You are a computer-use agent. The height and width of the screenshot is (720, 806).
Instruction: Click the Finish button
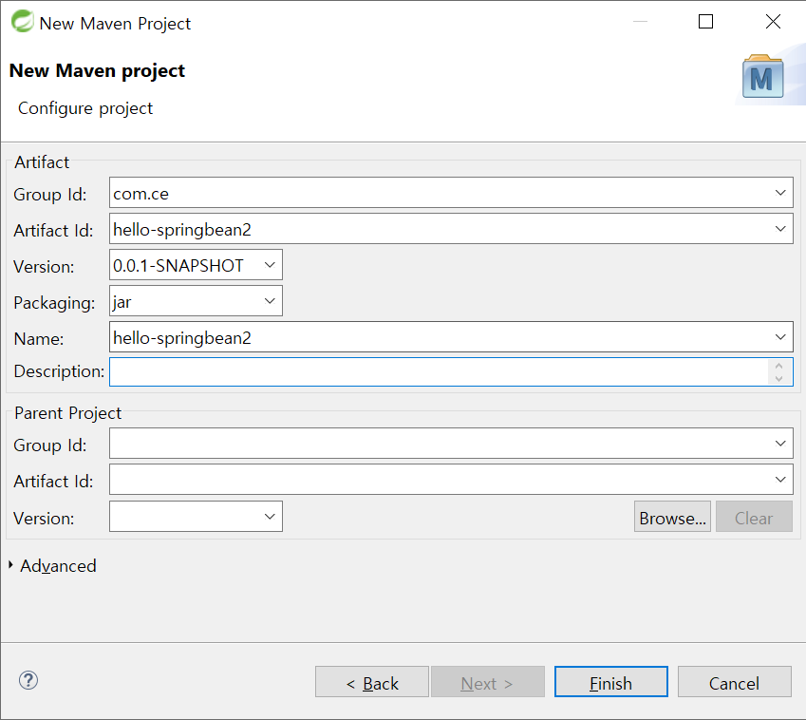[x=611, y=682]
